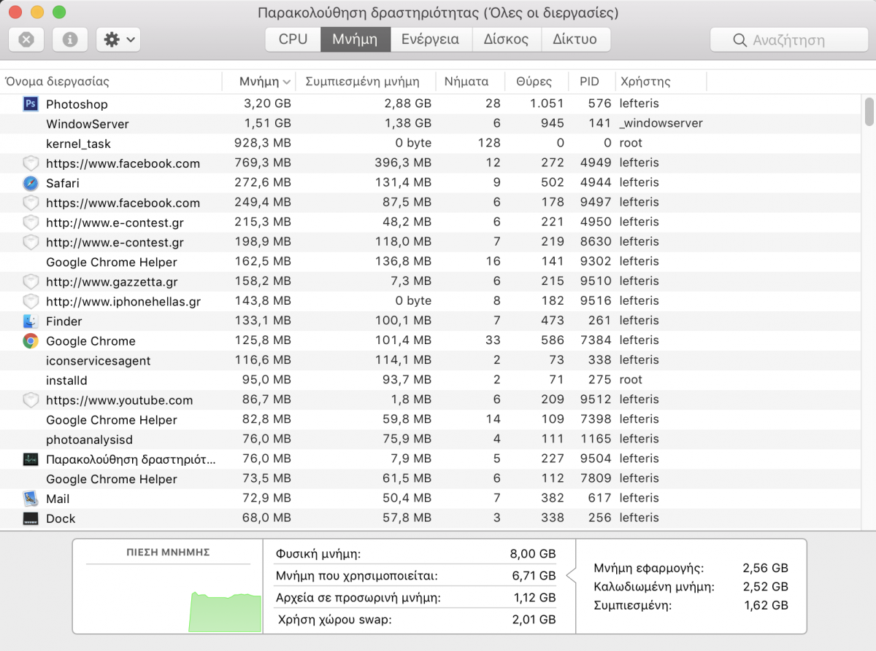Click the Activity Monitor icon beside Παρακολούθηση δραστηριότ…
Screen dimensions: 876x651
pos(30,459)
